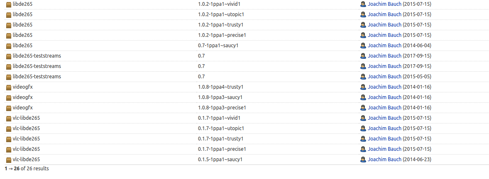Click package icon for vlc-libde265 0.1.5-1ppa1~saucy1
This screenshot has width=489, height=179.
click(x=9, y=160)
